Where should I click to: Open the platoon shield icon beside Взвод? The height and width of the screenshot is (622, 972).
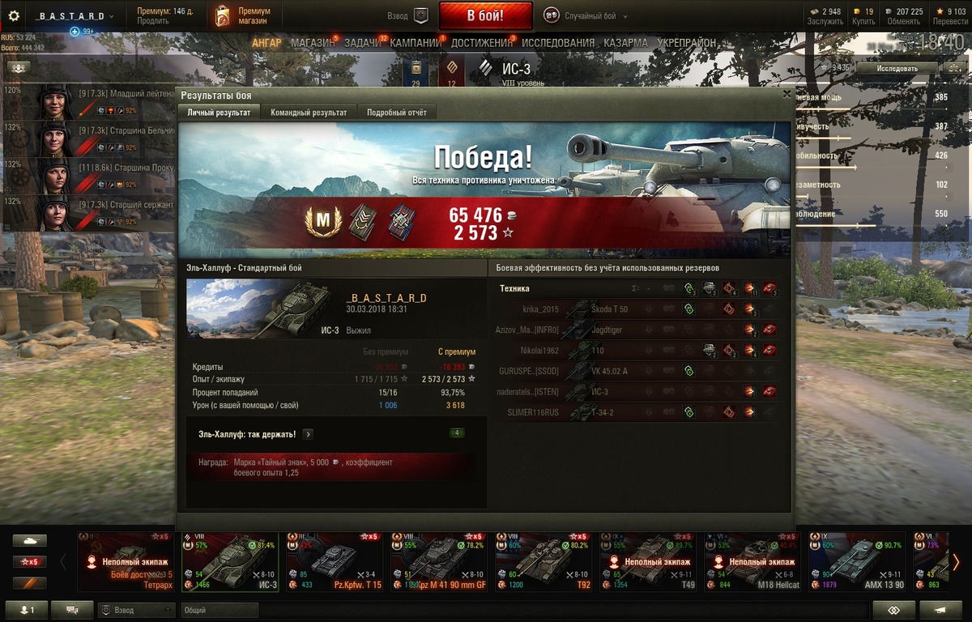pos(421,15)
